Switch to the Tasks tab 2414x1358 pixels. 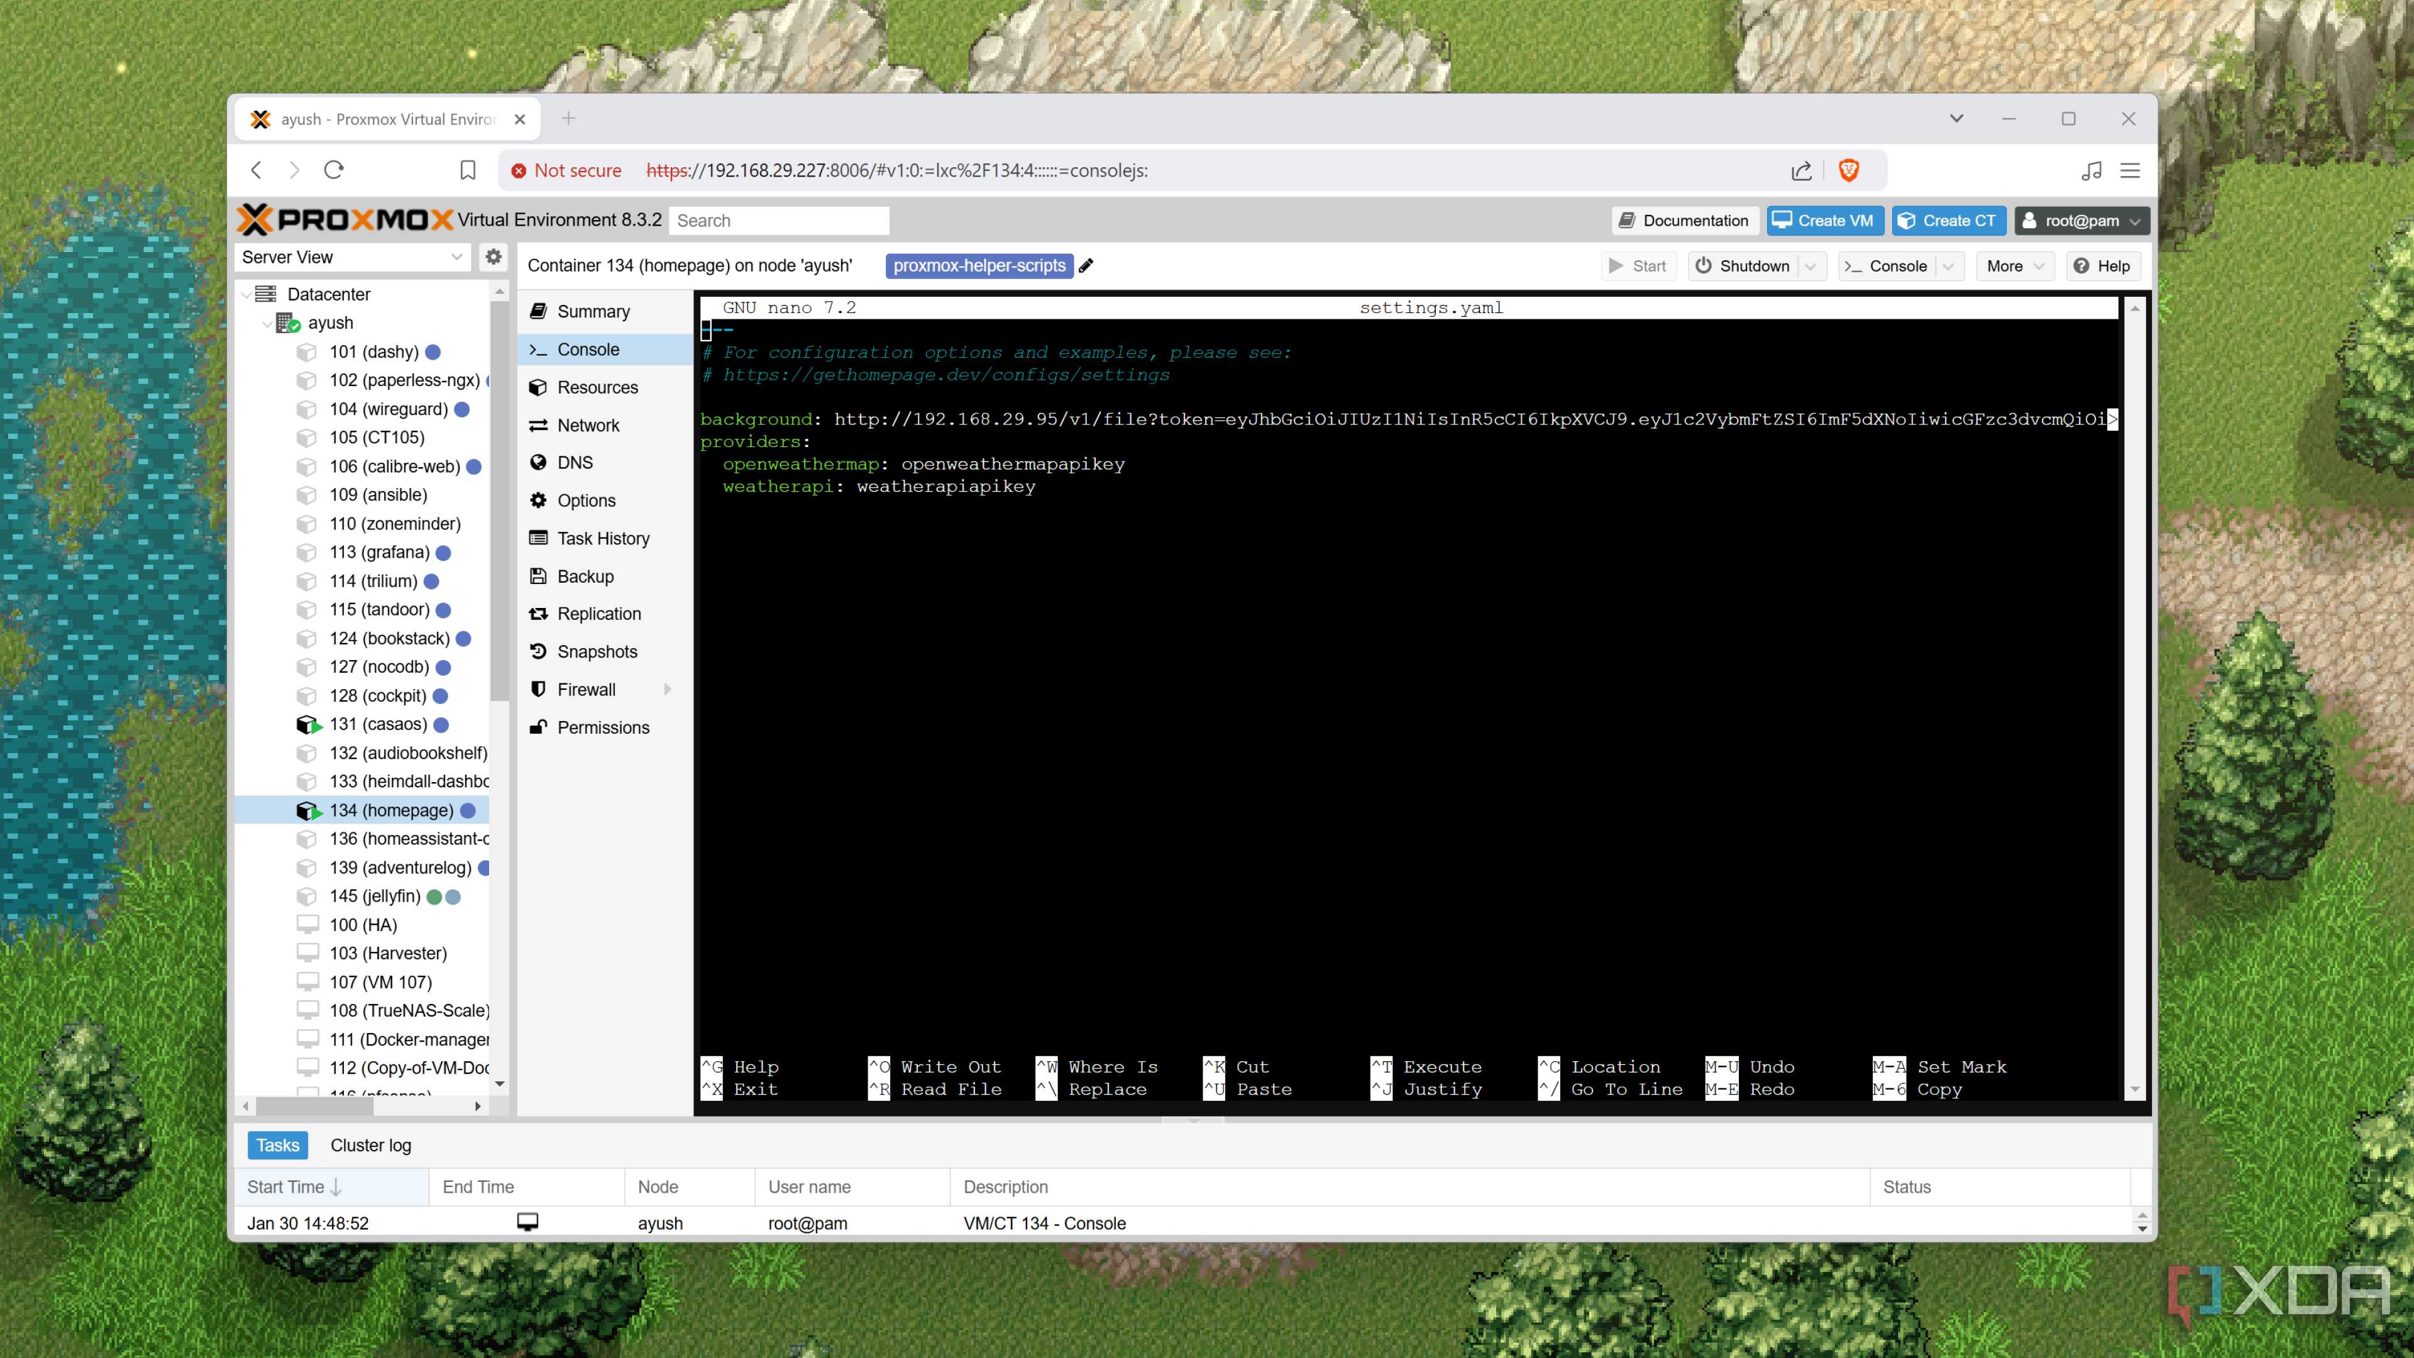pyautogui.click(x=277, y=1145)
